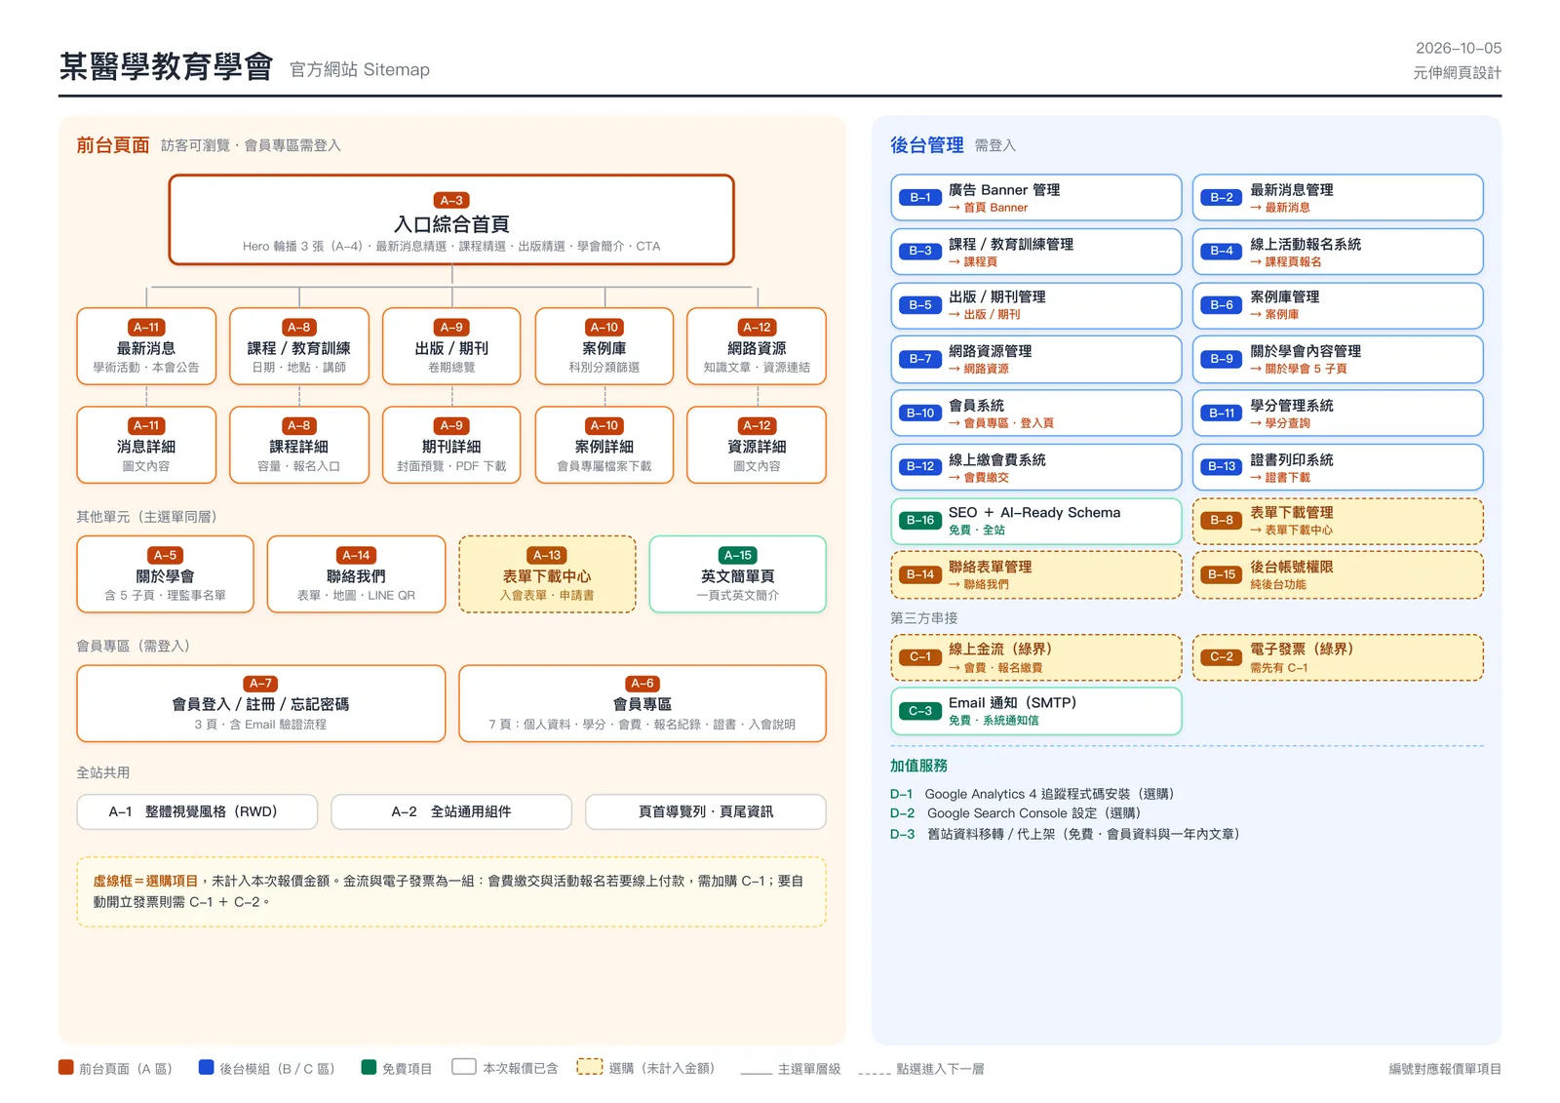1560x1103 pixels.
Task: Click the '→ 關於學會 5 子頁' link text
Action: pos(1299,369)
